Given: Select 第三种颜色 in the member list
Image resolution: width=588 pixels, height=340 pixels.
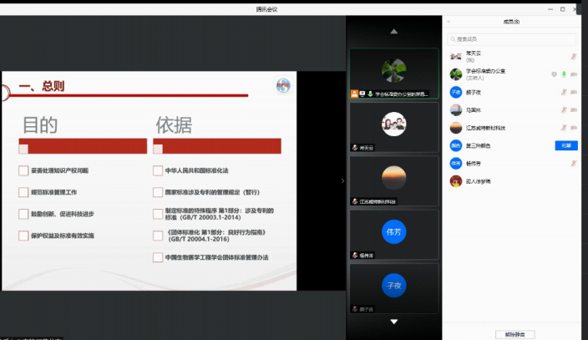Looking at the screenshot, I should (484, 145).
